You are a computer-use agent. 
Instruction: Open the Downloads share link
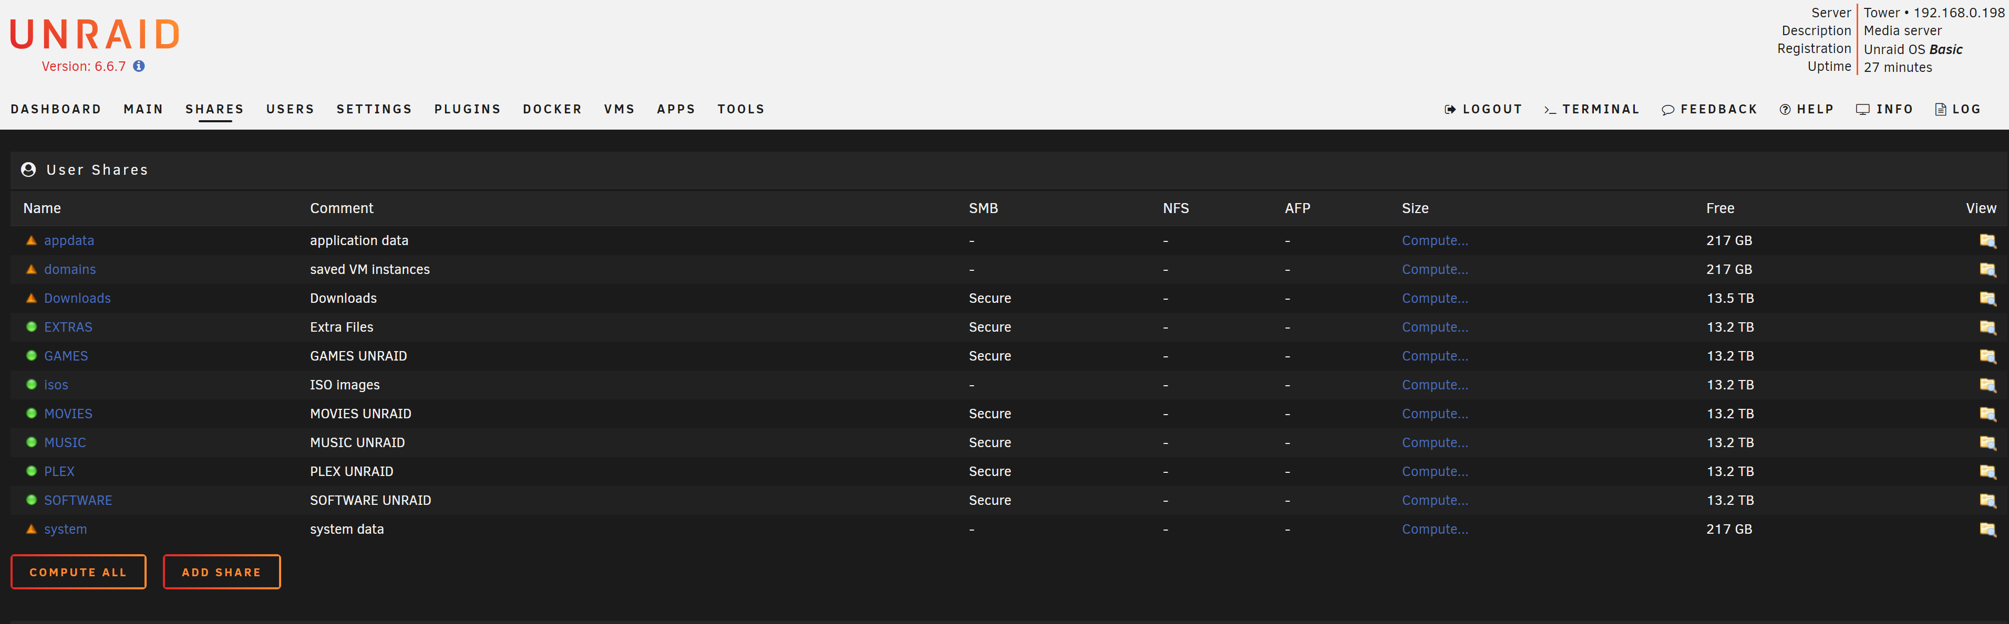point(77,299)
